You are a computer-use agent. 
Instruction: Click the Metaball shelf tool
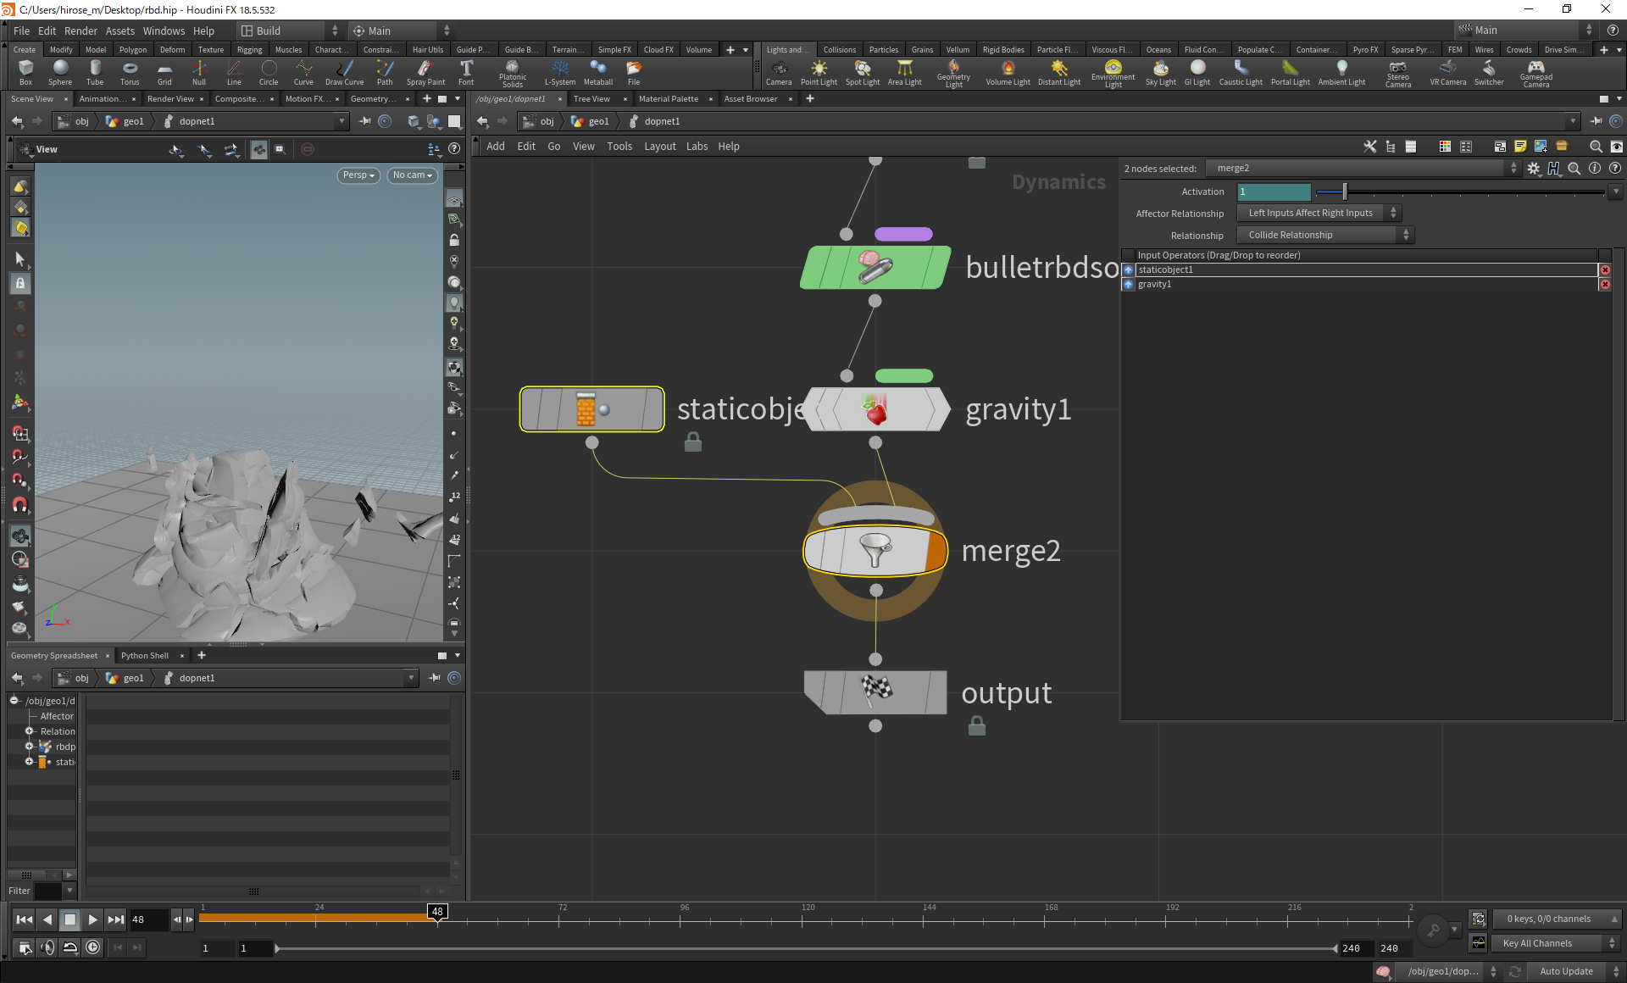[x=598, y=73]
